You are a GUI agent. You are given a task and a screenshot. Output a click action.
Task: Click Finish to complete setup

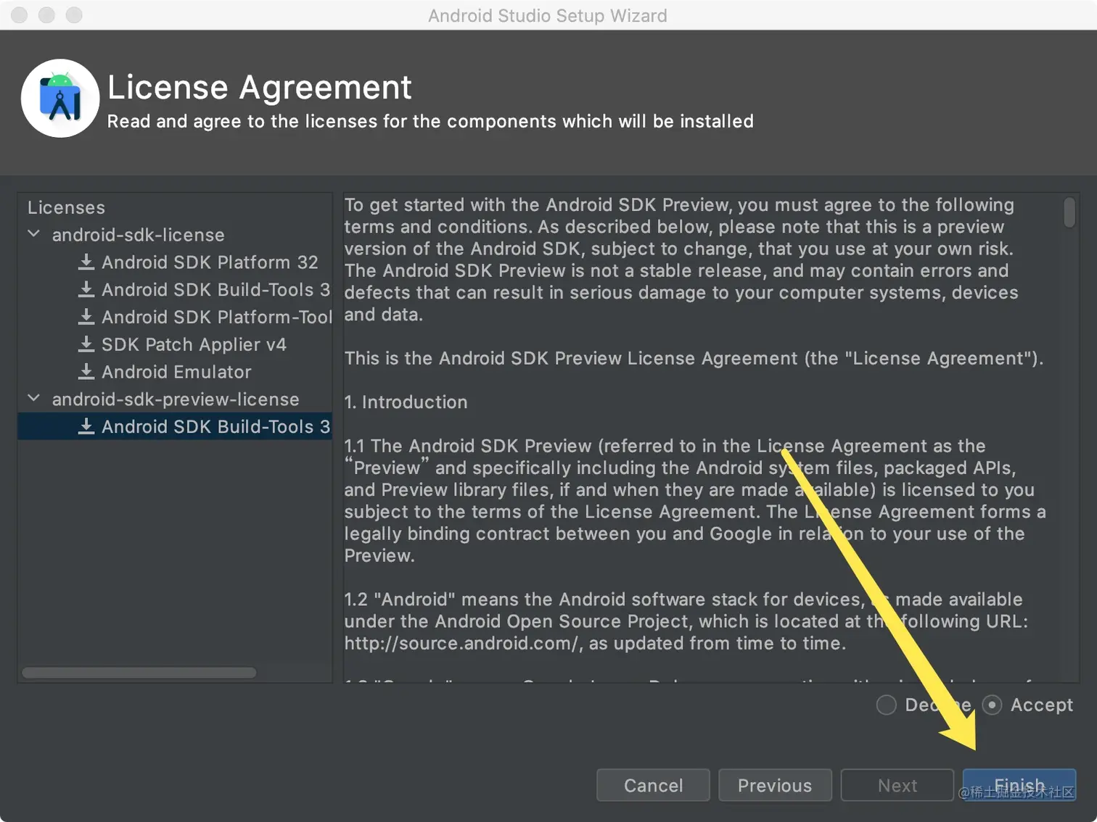coord(1019,785)
